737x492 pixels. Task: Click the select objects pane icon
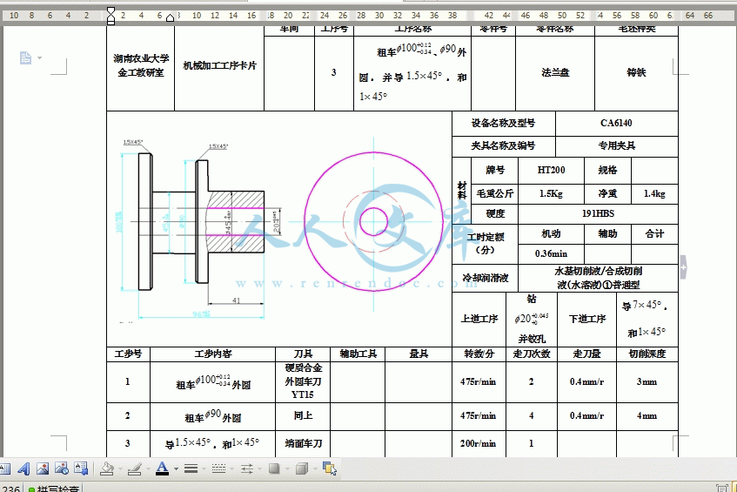pos(330,468)
